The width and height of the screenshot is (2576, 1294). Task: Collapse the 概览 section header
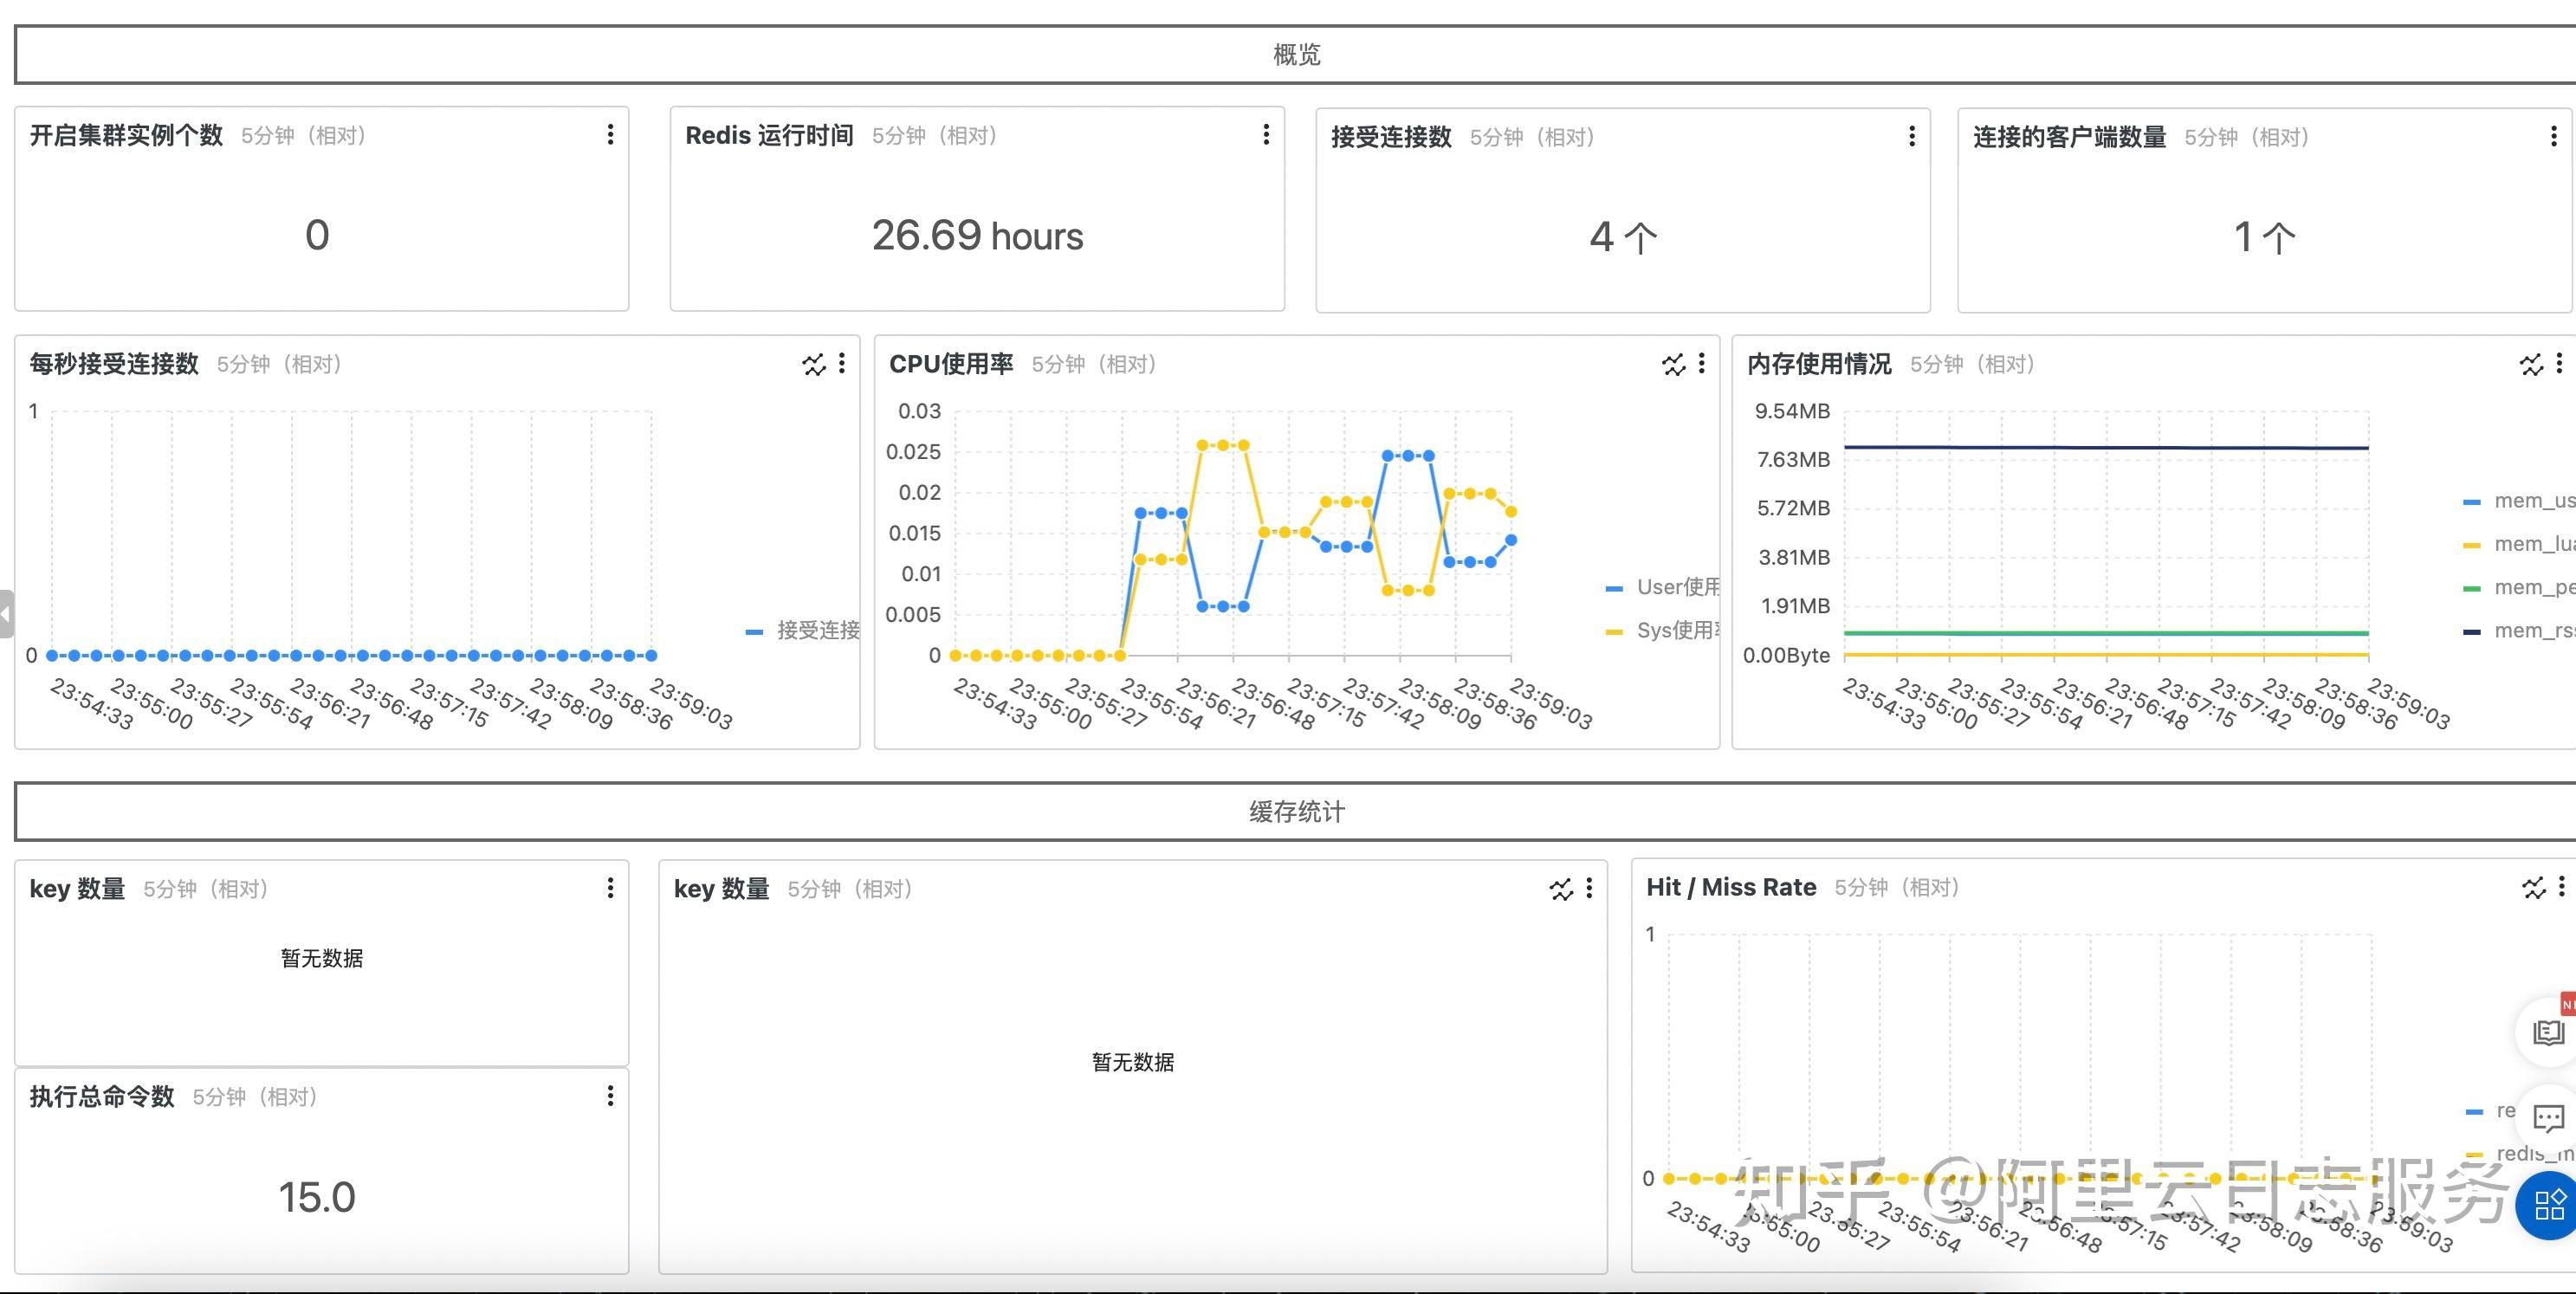coord(1296,55)
